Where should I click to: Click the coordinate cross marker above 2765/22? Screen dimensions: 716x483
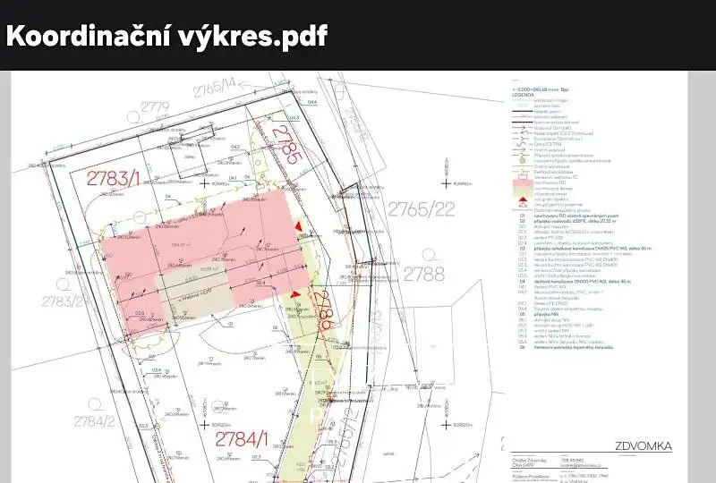pyautogui.click(x=446, y=183)
